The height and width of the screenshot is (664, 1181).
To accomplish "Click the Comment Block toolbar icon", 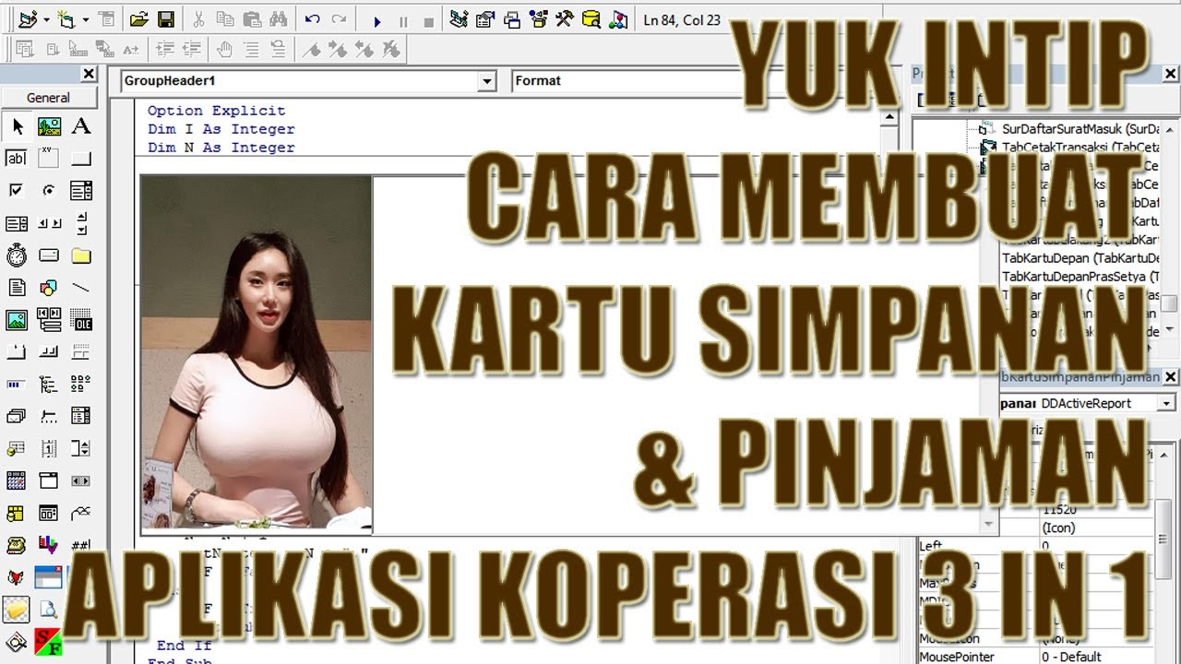I will 251,50.
